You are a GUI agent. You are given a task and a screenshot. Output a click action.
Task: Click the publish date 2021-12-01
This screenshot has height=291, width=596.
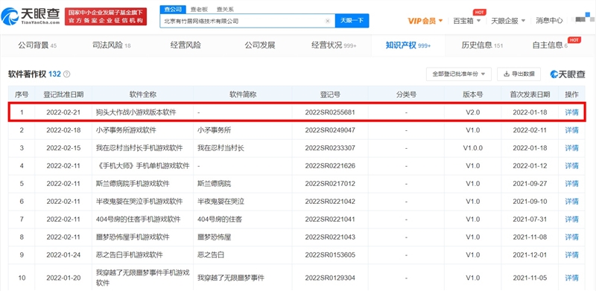coord(530,255)
